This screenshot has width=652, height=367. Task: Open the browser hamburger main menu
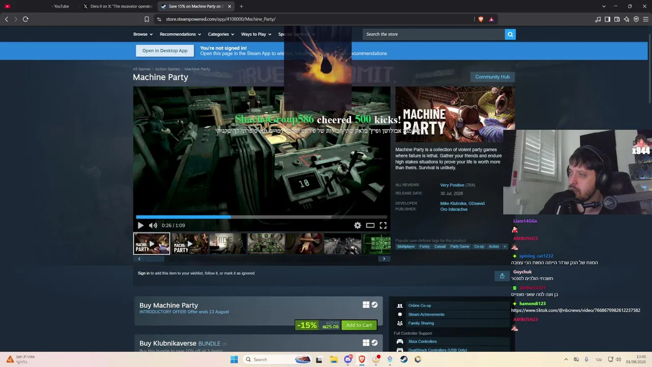click(646, 19)
